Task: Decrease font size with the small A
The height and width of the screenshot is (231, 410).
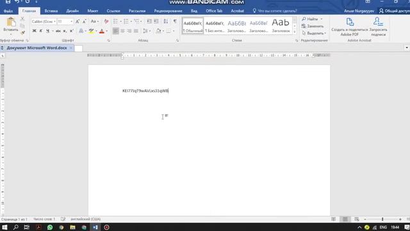Action: 84,21
